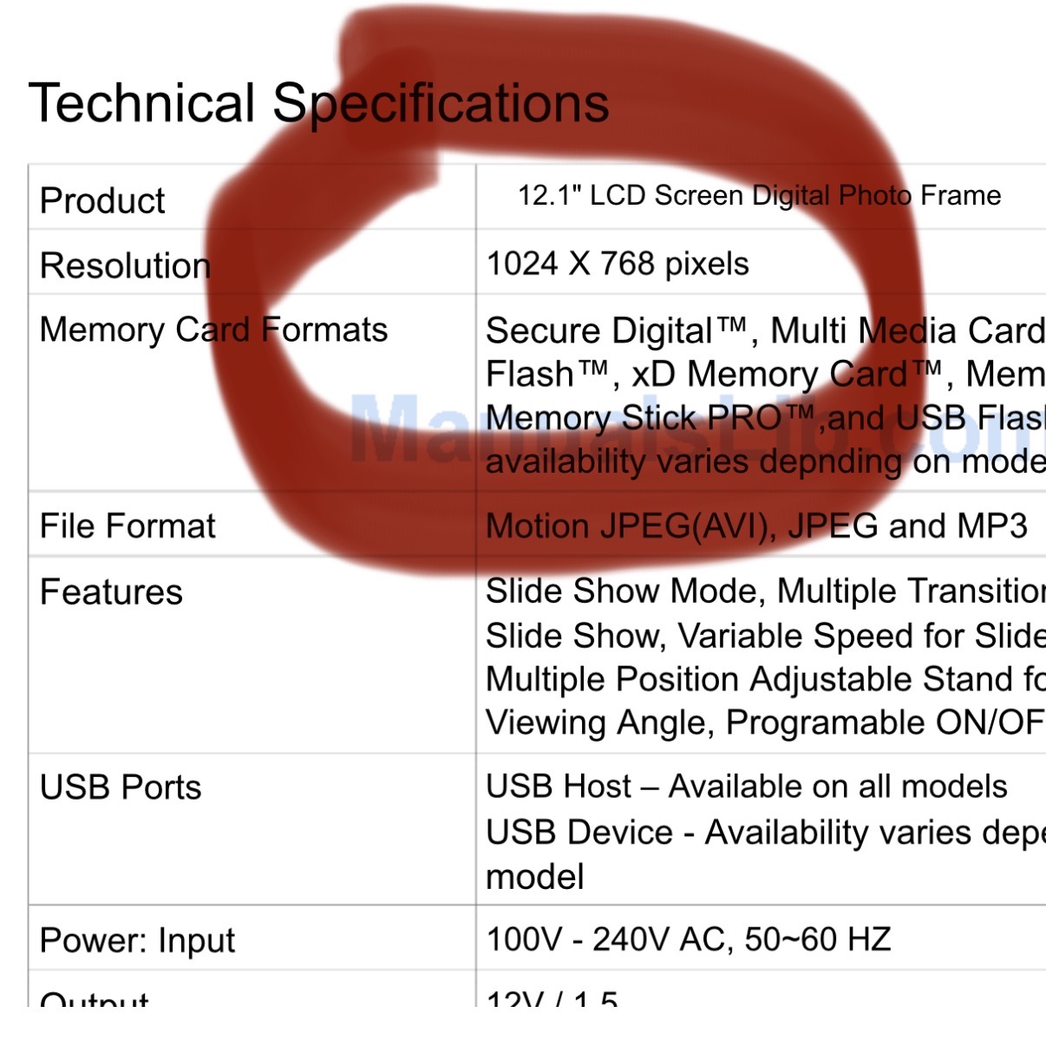Click the xD Memory Card text line
Image resolution: width=1046 pixels, height=1052 pixels.
(x=766, y=375)
